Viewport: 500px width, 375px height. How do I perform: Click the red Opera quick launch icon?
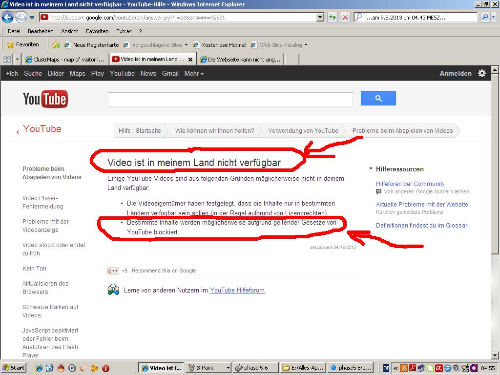coord(105,368)
